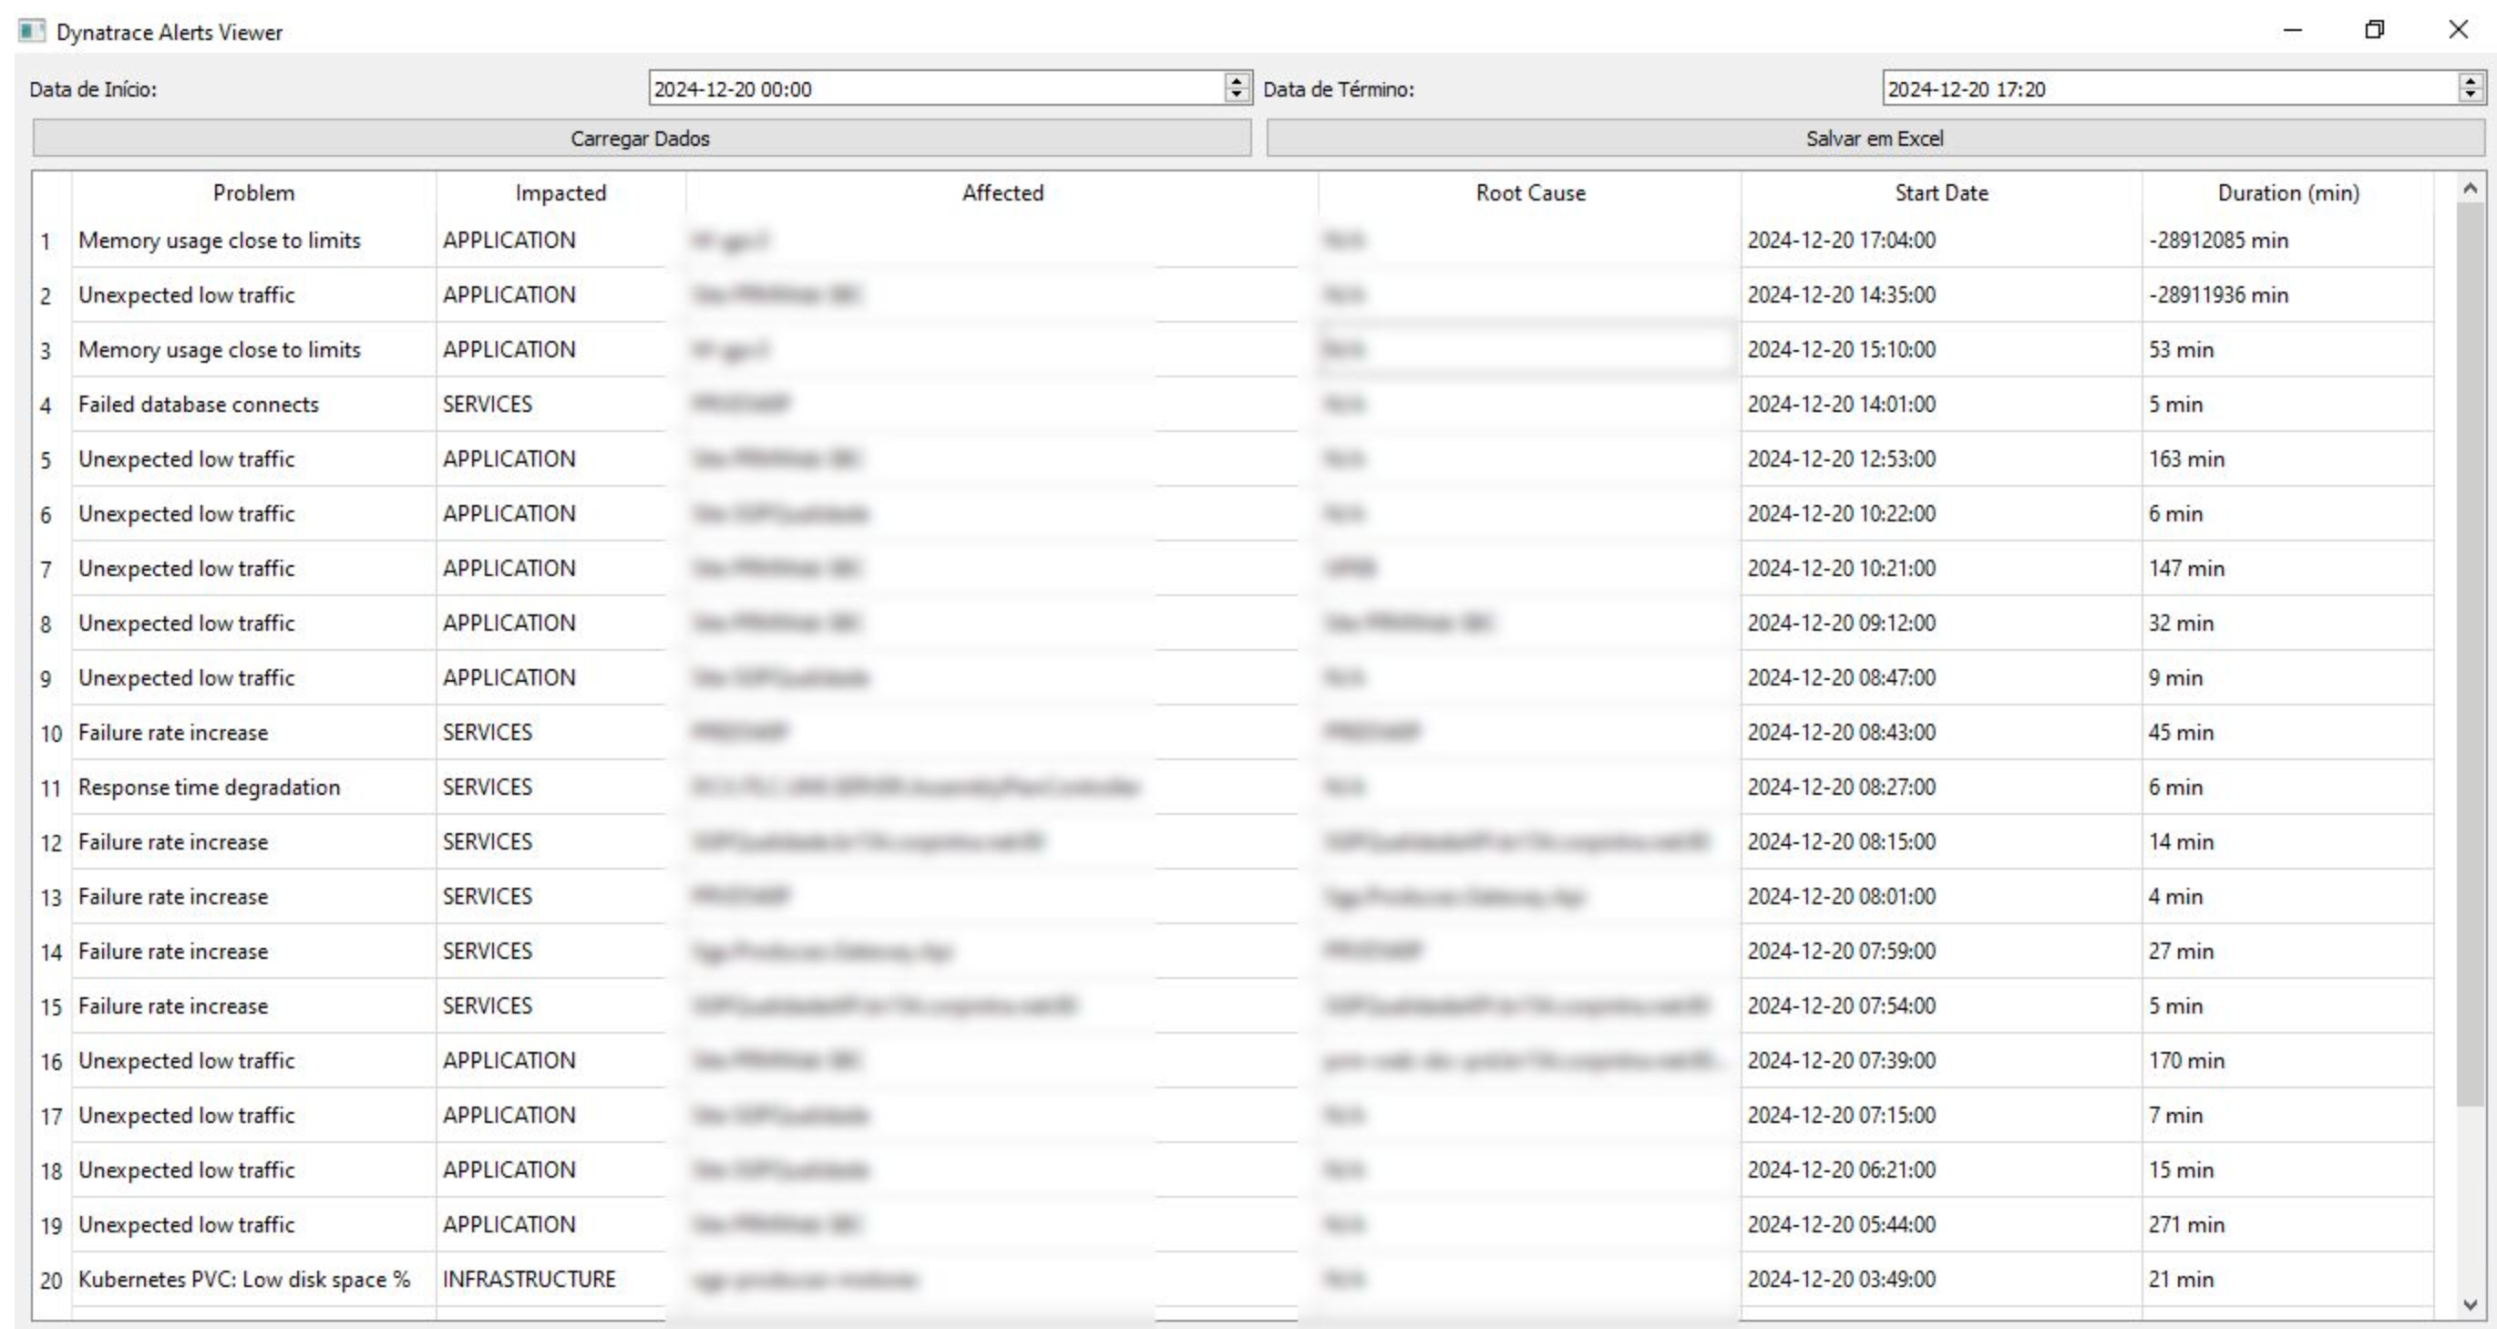Sort by the Problem column header

(253, 193)
